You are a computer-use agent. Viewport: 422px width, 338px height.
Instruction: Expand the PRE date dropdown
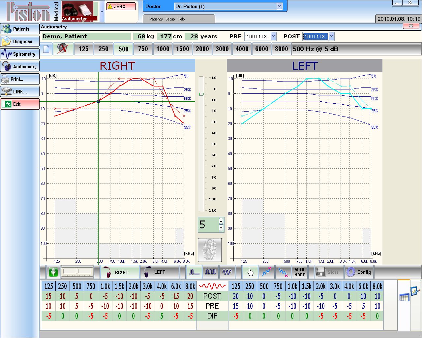point(273,36)
